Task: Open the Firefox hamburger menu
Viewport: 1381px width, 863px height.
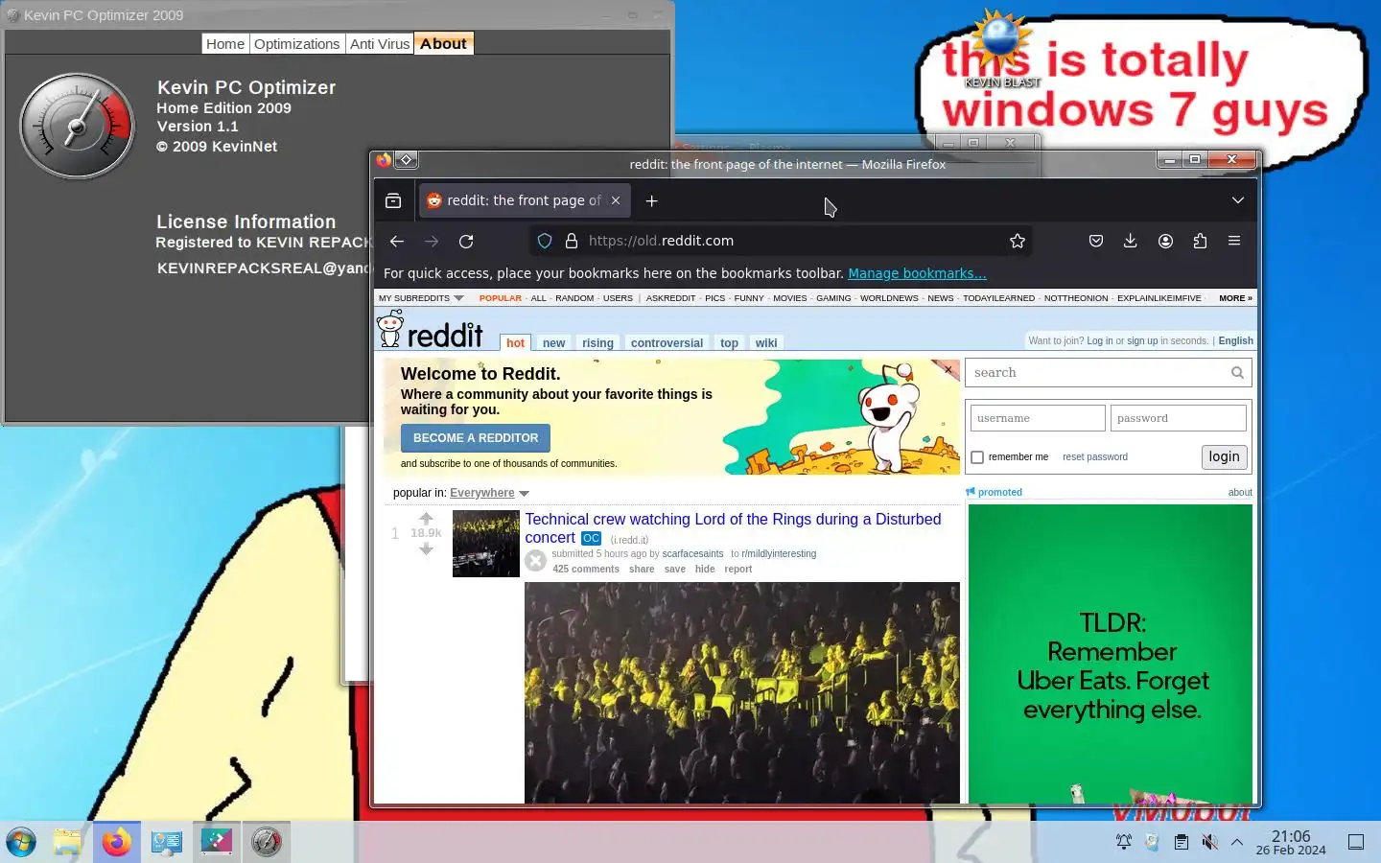Action: pos(1234,242)
